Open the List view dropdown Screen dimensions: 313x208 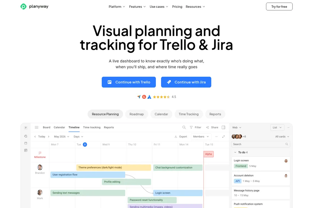pos(277,127)
